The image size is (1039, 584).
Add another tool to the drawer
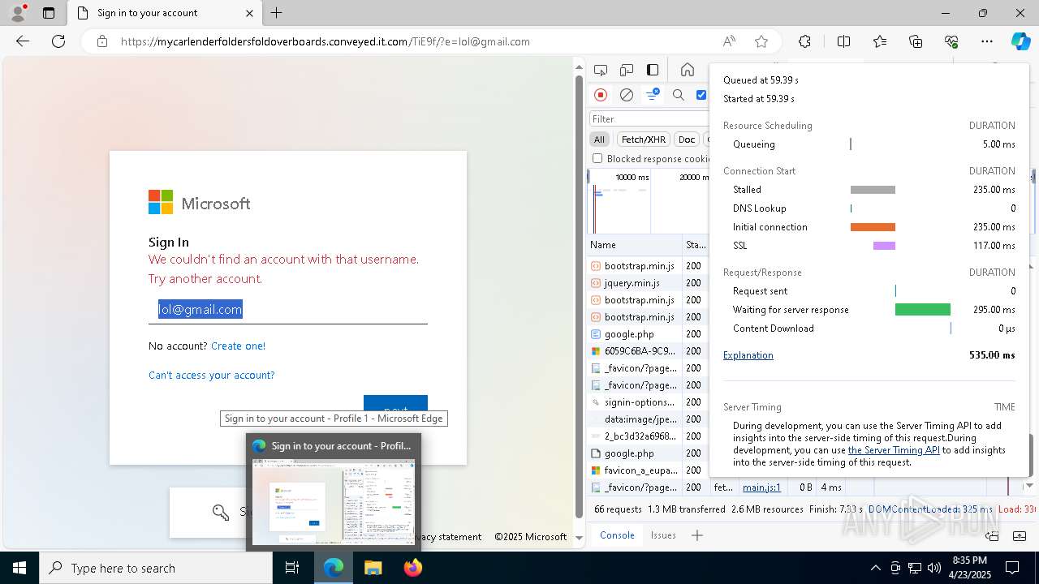click(696, 535)
